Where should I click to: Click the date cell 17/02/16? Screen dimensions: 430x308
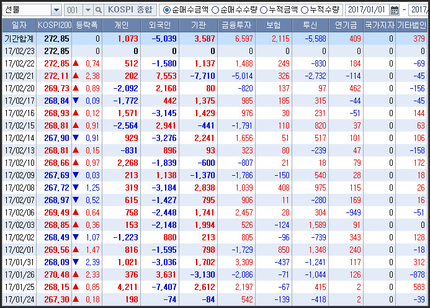click(x=19, y=113)
